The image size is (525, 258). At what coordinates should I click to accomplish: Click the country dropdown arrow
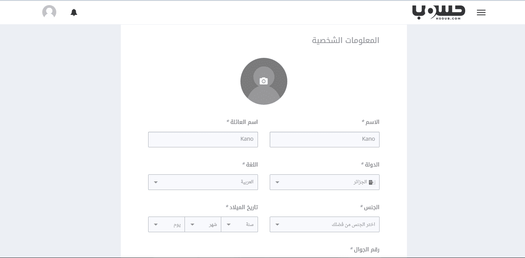278,182
